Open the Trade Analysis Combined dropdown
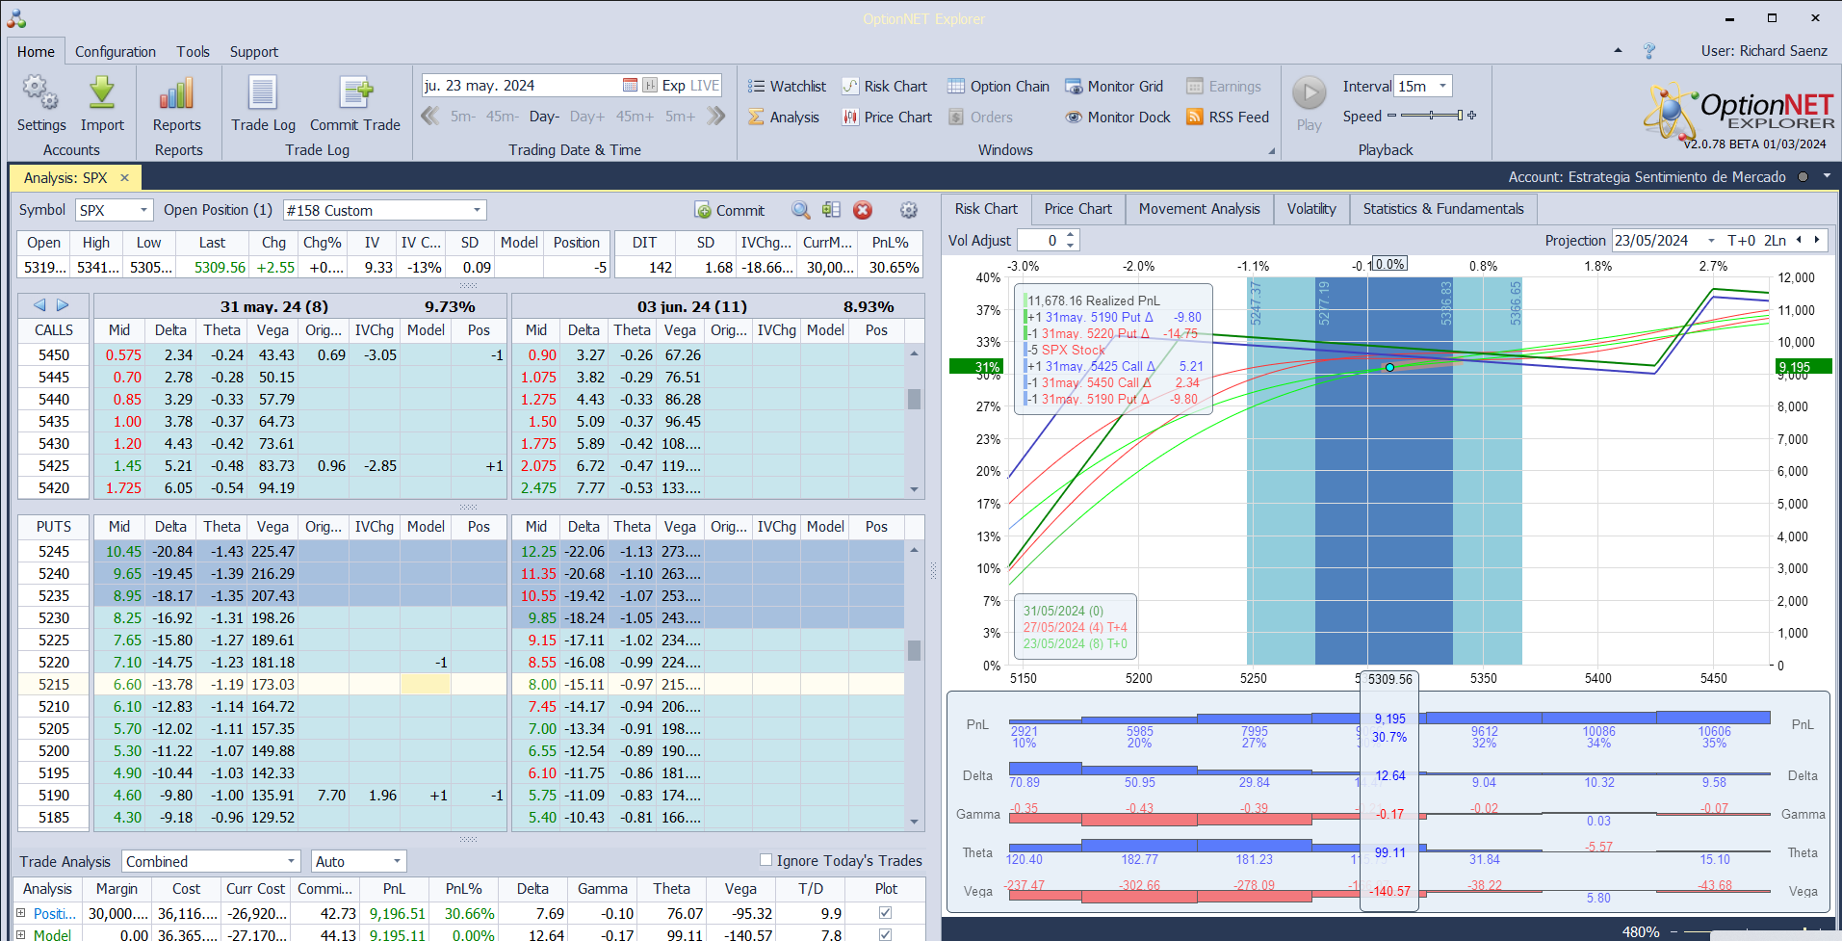1842x941 pixels. (x=291, y=861)
